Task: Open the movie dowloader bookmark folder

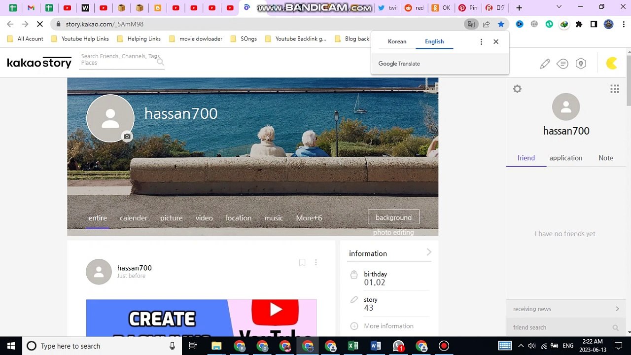Action: 196,39
